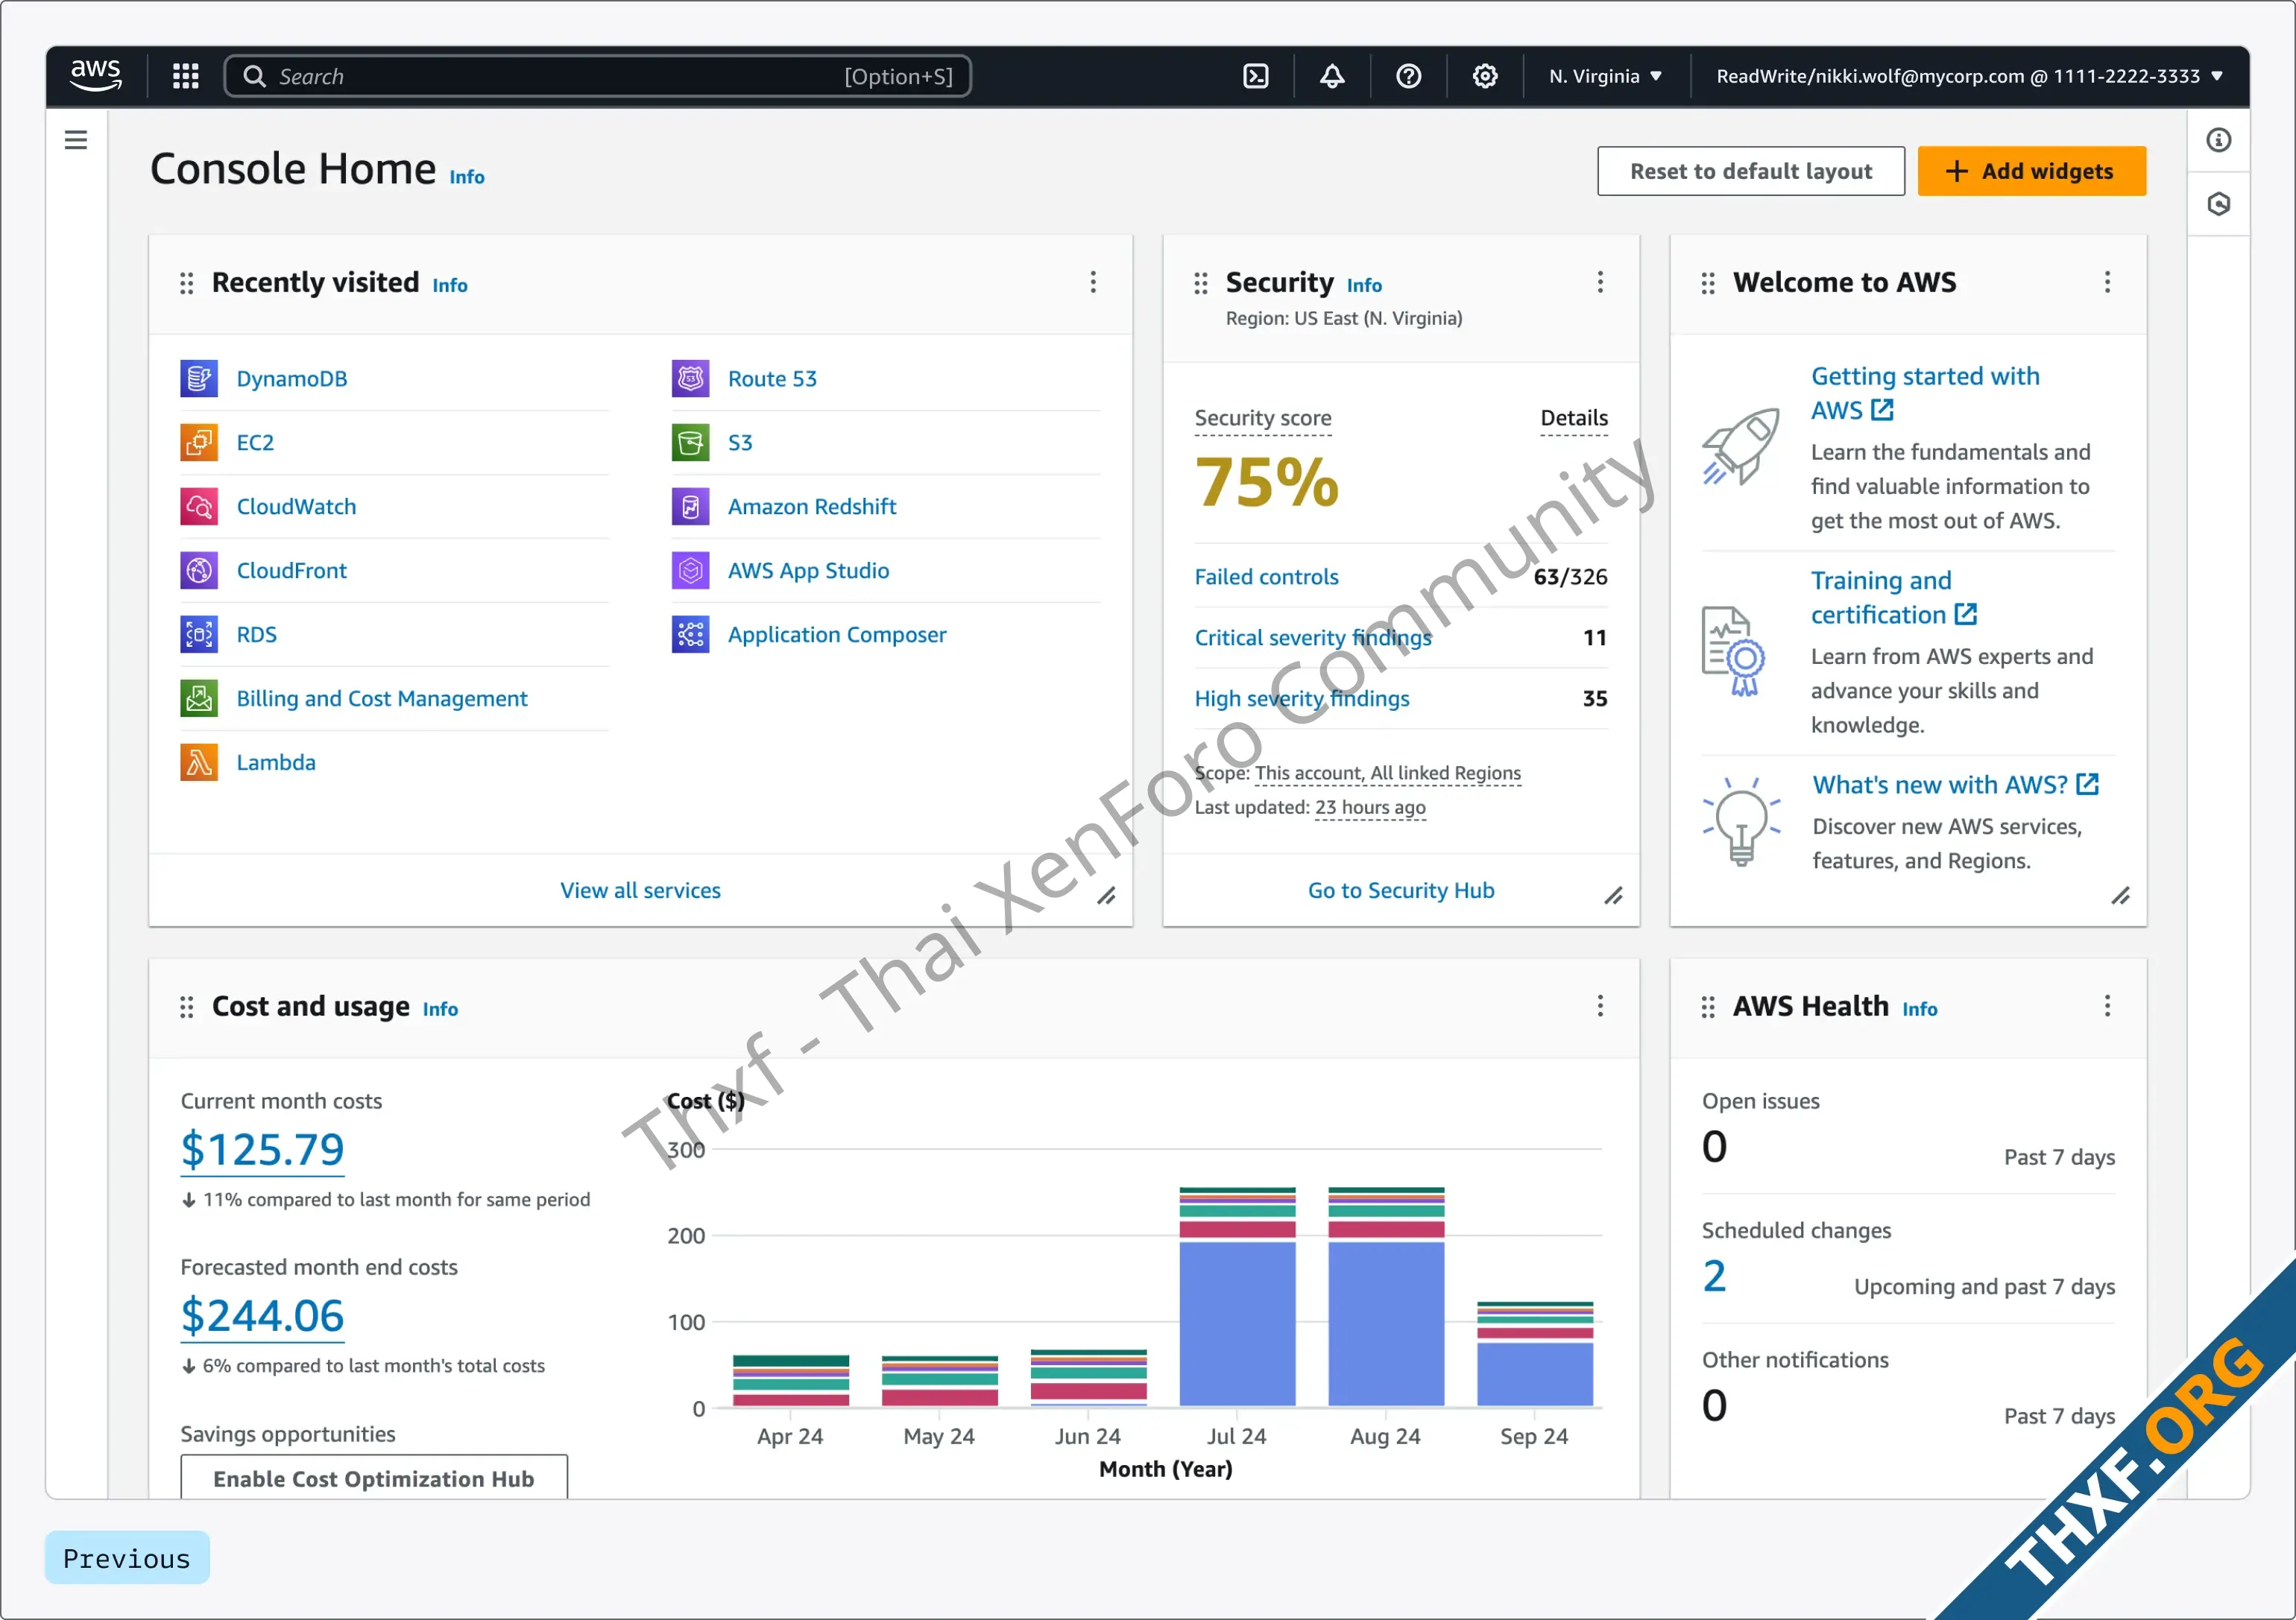
Task: Click the Previous button
Action: tap(127, 1558)
